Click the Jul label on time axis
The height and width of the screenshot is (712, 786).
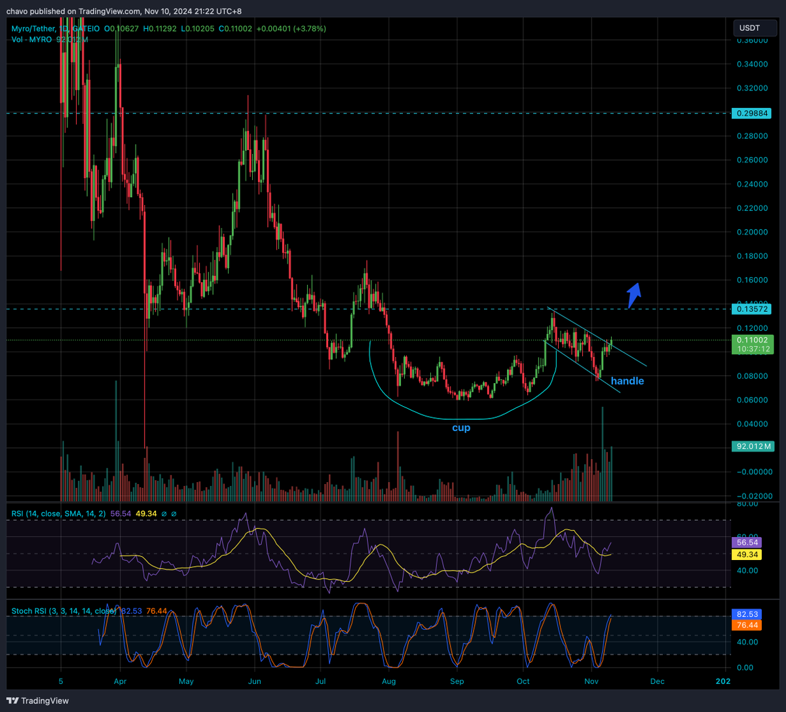[x=321, y=681]
